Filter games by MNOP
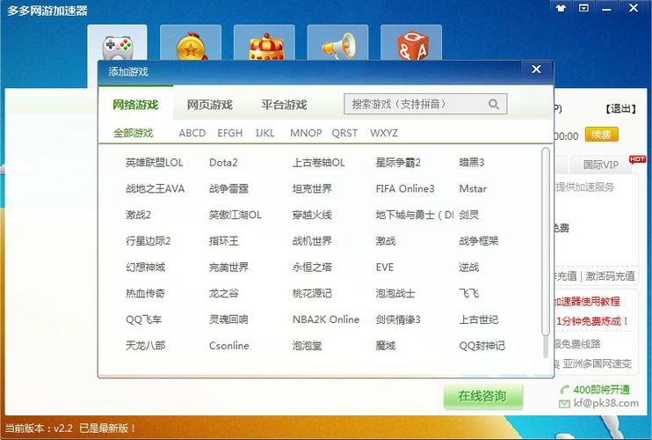652x440 pixels. (306, 133)
